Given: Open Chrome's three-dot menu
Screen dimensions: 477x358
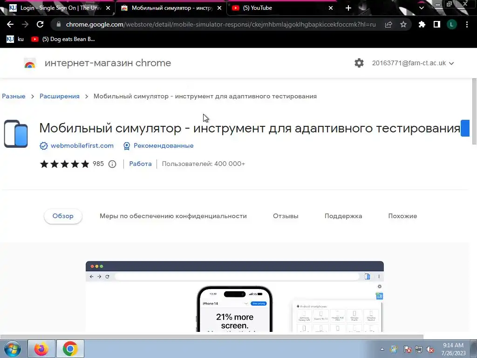Looking at the screenshot, I should [467, 24].
